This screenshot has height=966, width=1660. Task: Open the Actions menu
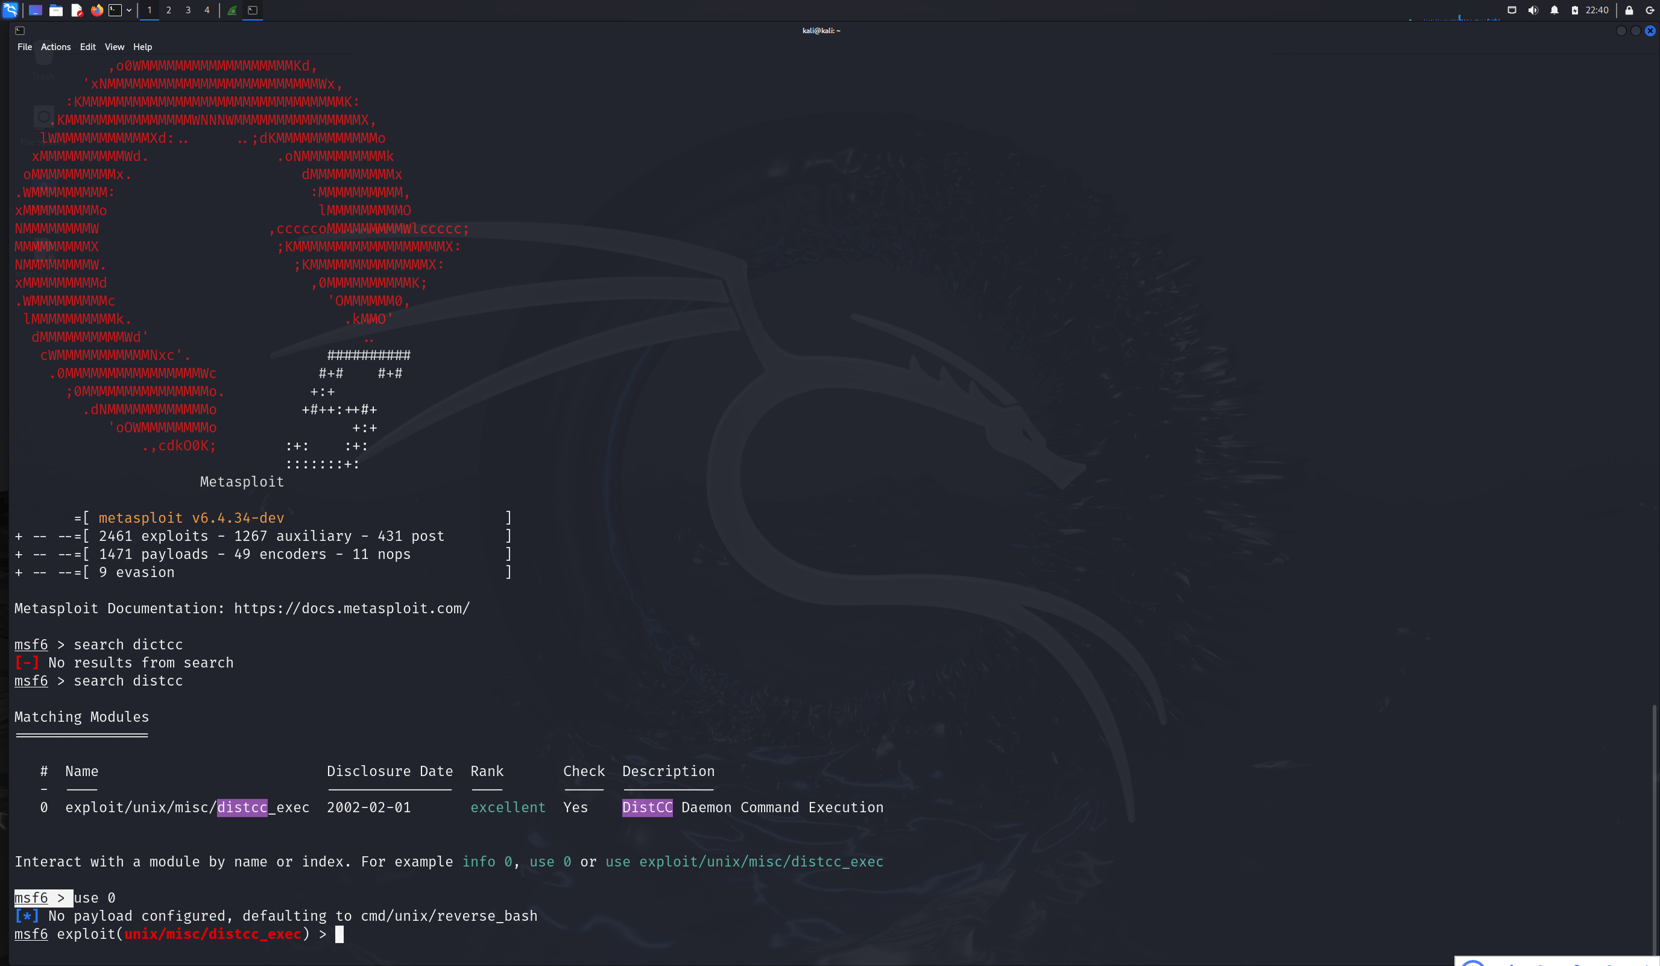pyautogui.click(x=55, y=47)
